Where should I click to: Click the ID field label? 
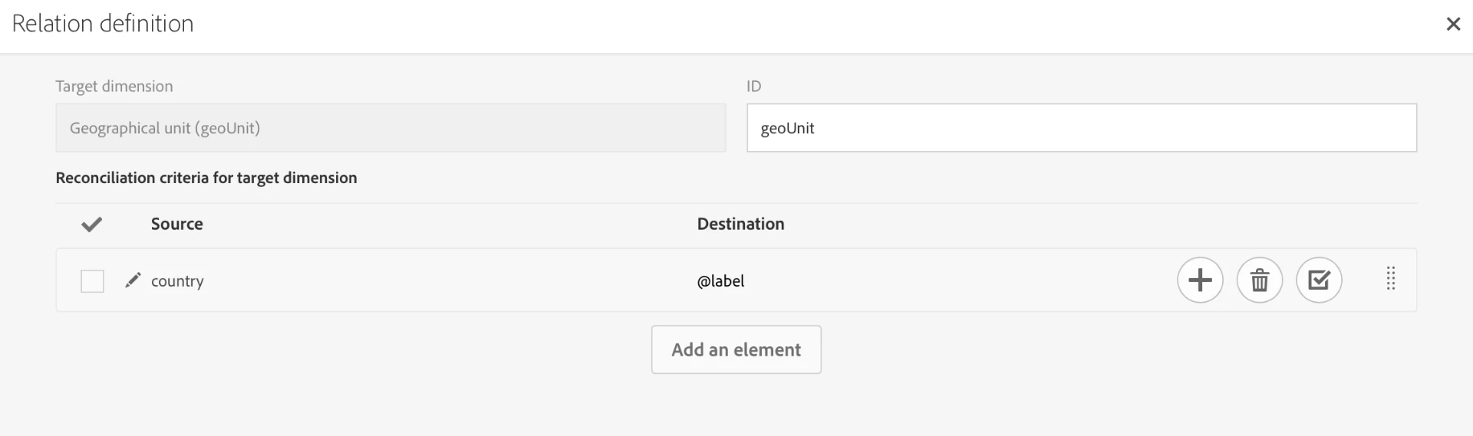(x=753, y=87)
